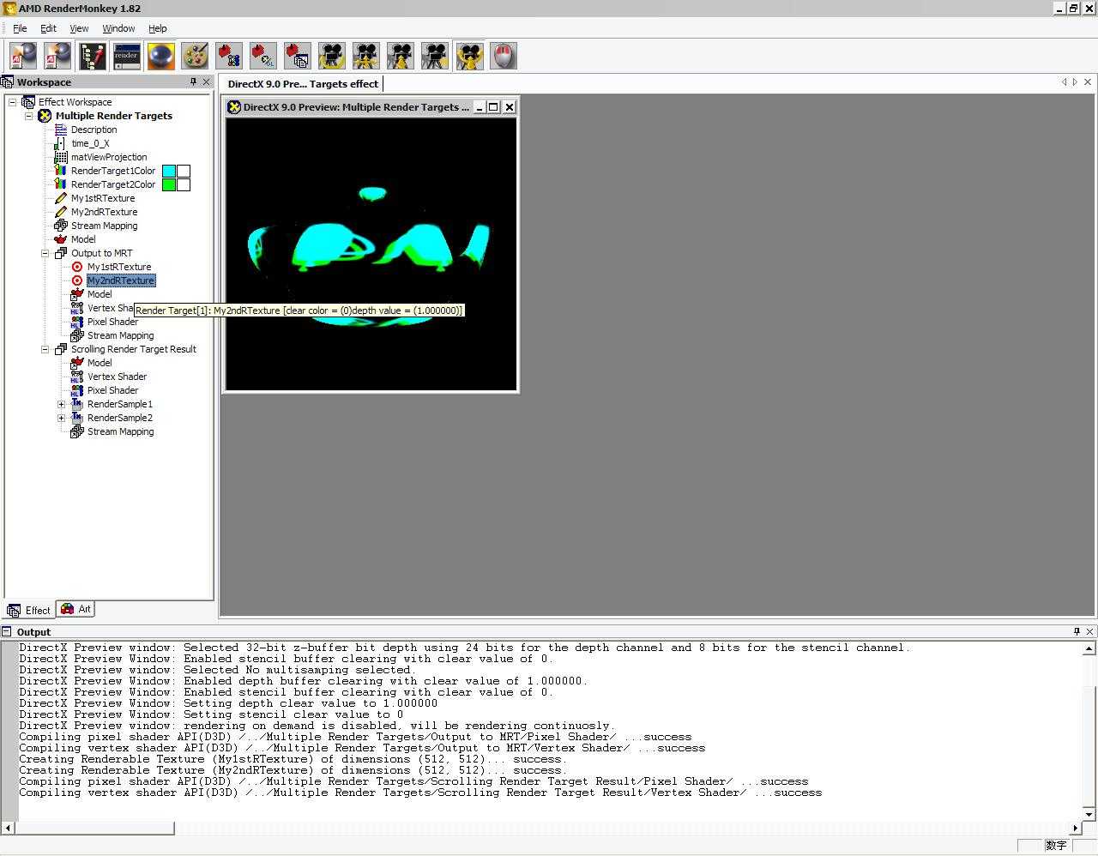Click the red teapot with window stack icon

tap(298, 57)
